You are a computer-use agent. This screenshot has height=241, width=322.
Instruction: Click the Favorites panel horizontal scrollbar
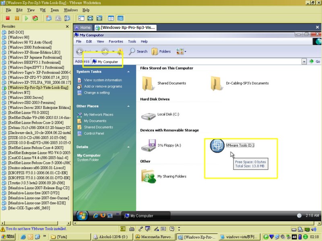pyautogui.click(x=36, y=223)
